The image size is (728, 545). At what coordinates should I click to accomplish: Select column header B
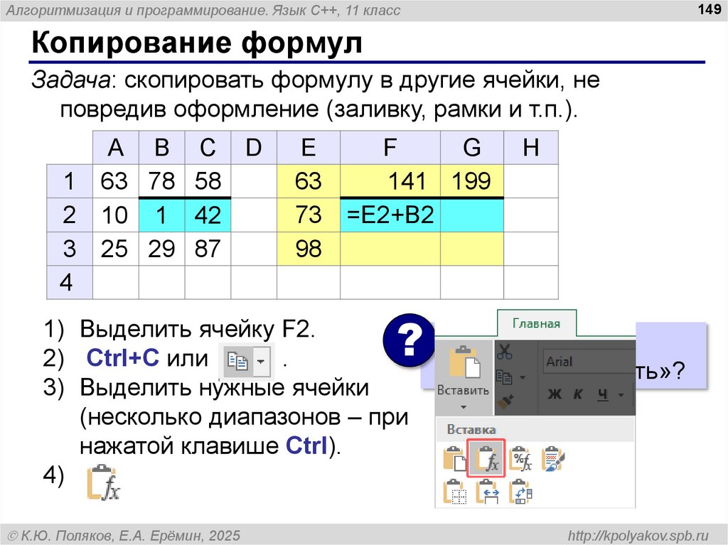tap(161, 148)
